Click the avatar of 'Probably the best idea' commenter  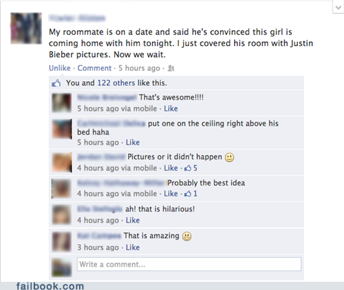[x=61, y=188]
